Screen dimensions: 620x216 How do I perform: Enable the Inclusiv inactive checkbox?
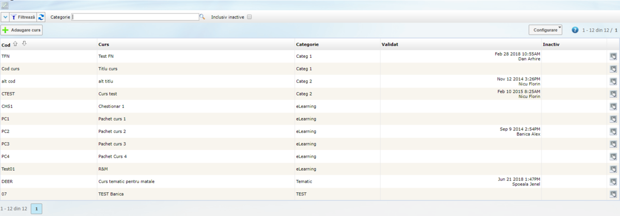[x=250, y=17]
